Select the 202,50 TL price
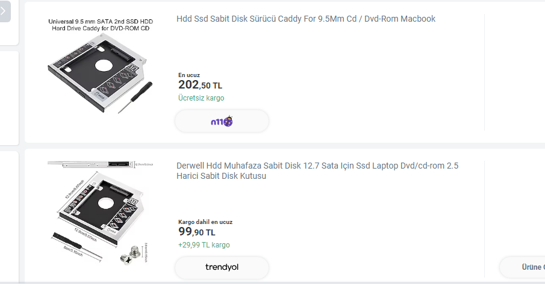Viewport: 545px width, 286px height. (200, 85)
